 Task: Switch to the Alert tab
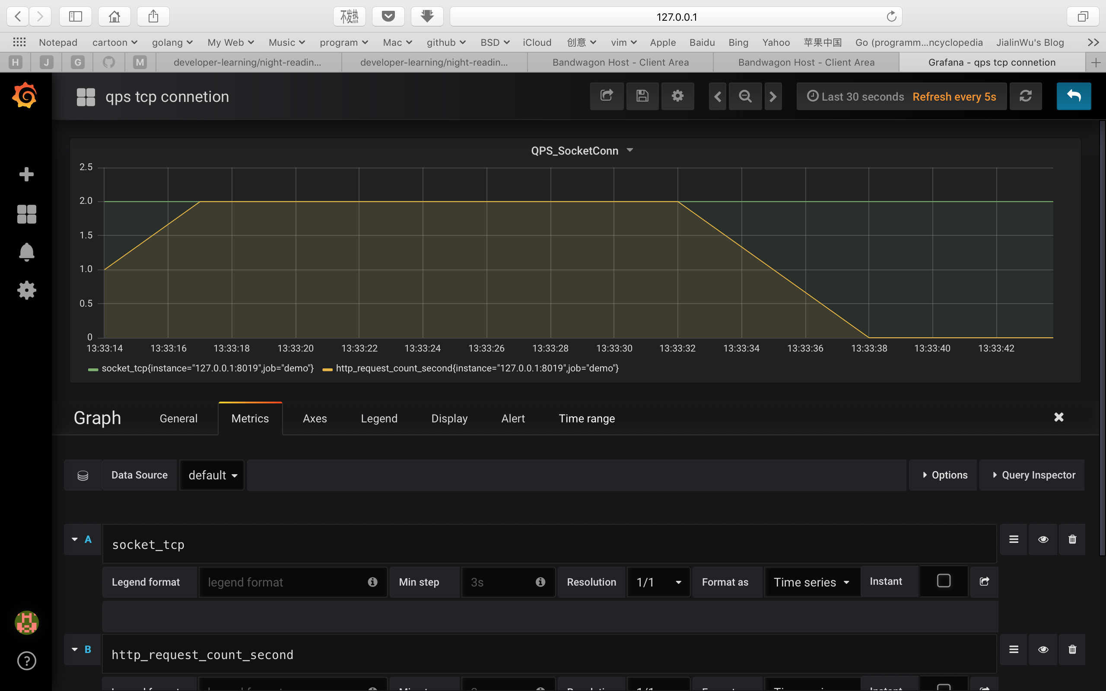click(x=513, y=418)
